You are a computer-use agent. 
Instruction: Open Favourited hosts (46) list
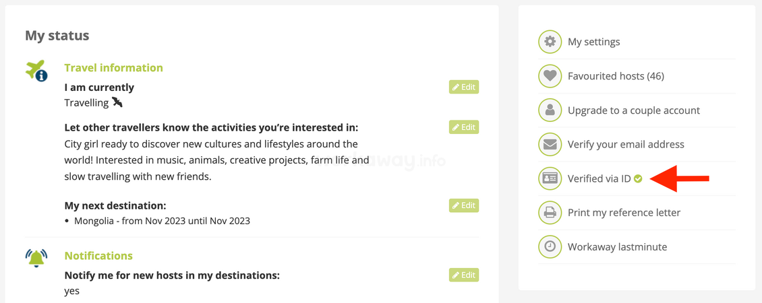pos(616,76)
